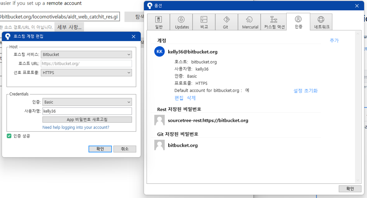Click Sourcetree logo in 호스팅 계정 편집 title
367x198 pixels.
[x=8, y=36]
